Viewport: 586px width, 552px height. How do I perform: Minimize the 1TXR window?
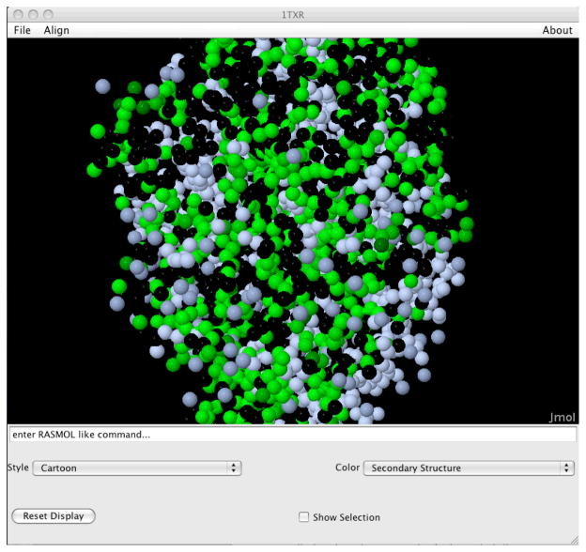[x=31, y=14]
